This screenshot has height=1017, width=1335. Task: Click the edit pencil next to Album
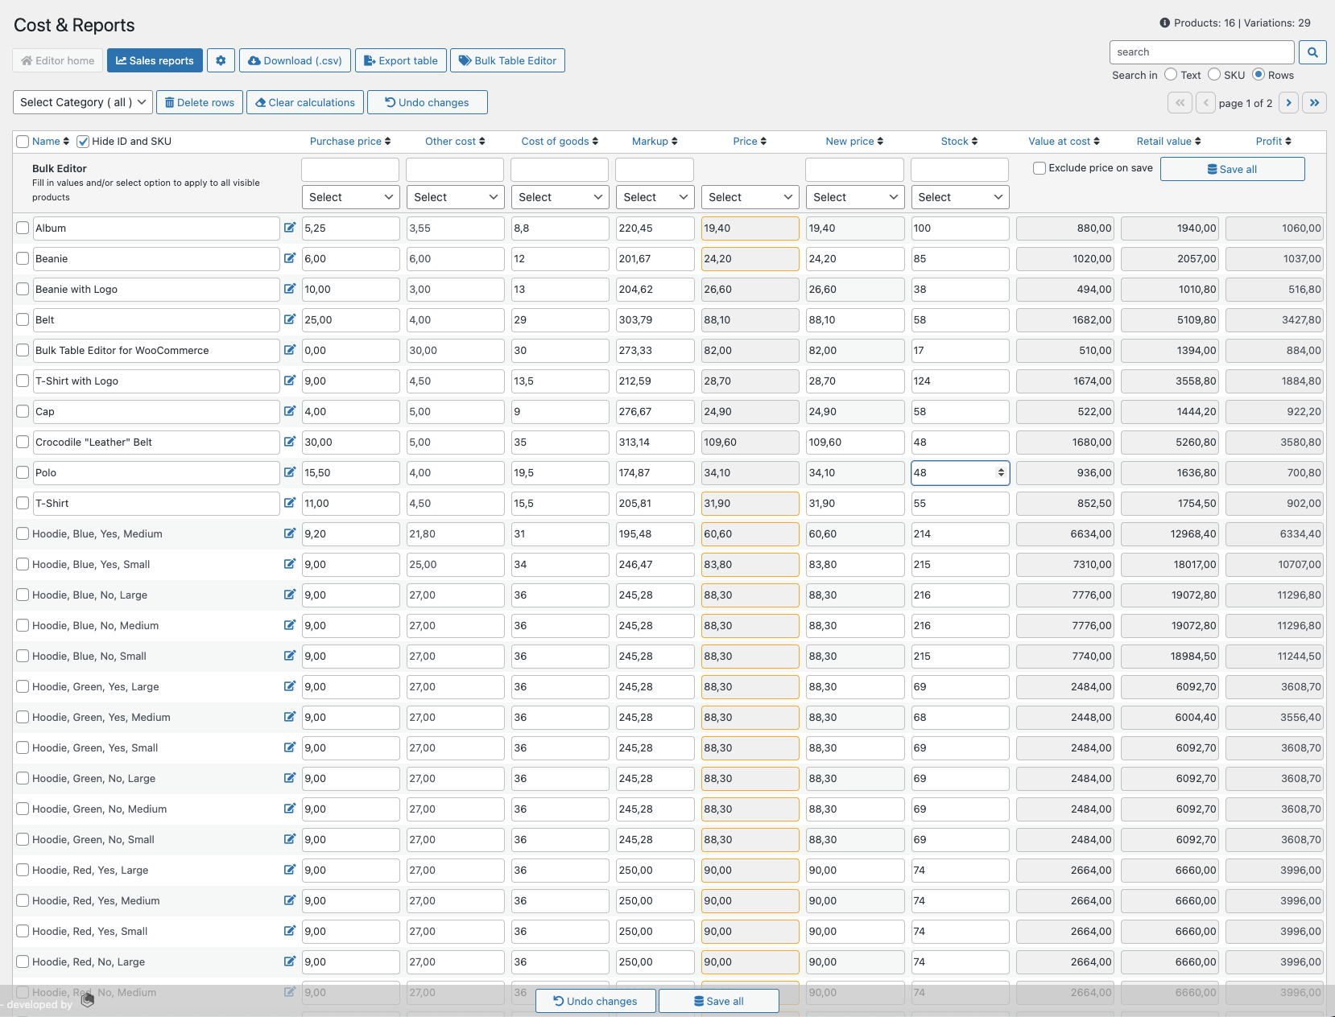pos(290,228)
